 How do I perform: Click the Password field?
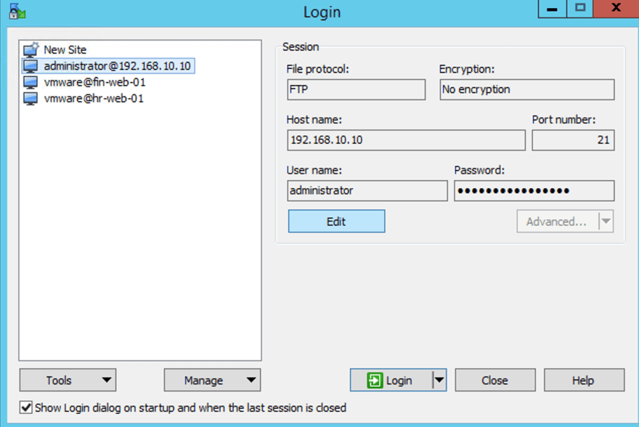[533, 191]
